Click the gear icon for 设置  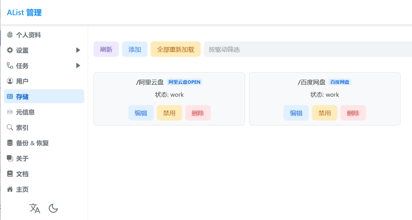[10, 50]
